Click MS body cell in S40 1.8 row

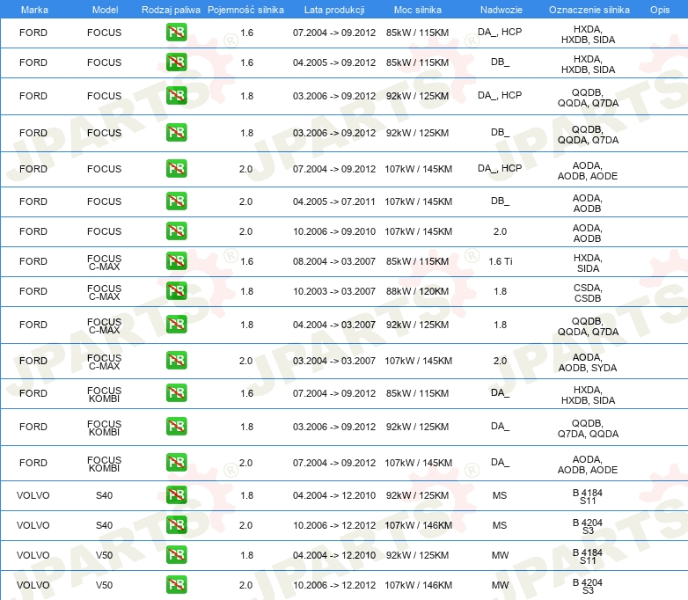point(500,495)
